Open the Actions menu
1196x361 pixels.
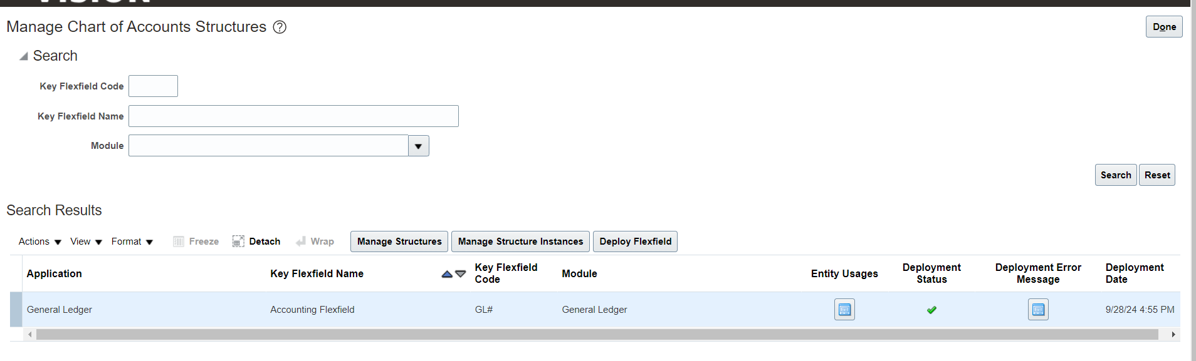[x=39, y=242]
